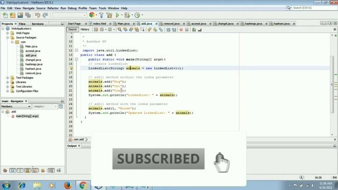This screenshot has height=190, width=338.
Task: Switch to the Services tab
Action: tap(37, 24)
